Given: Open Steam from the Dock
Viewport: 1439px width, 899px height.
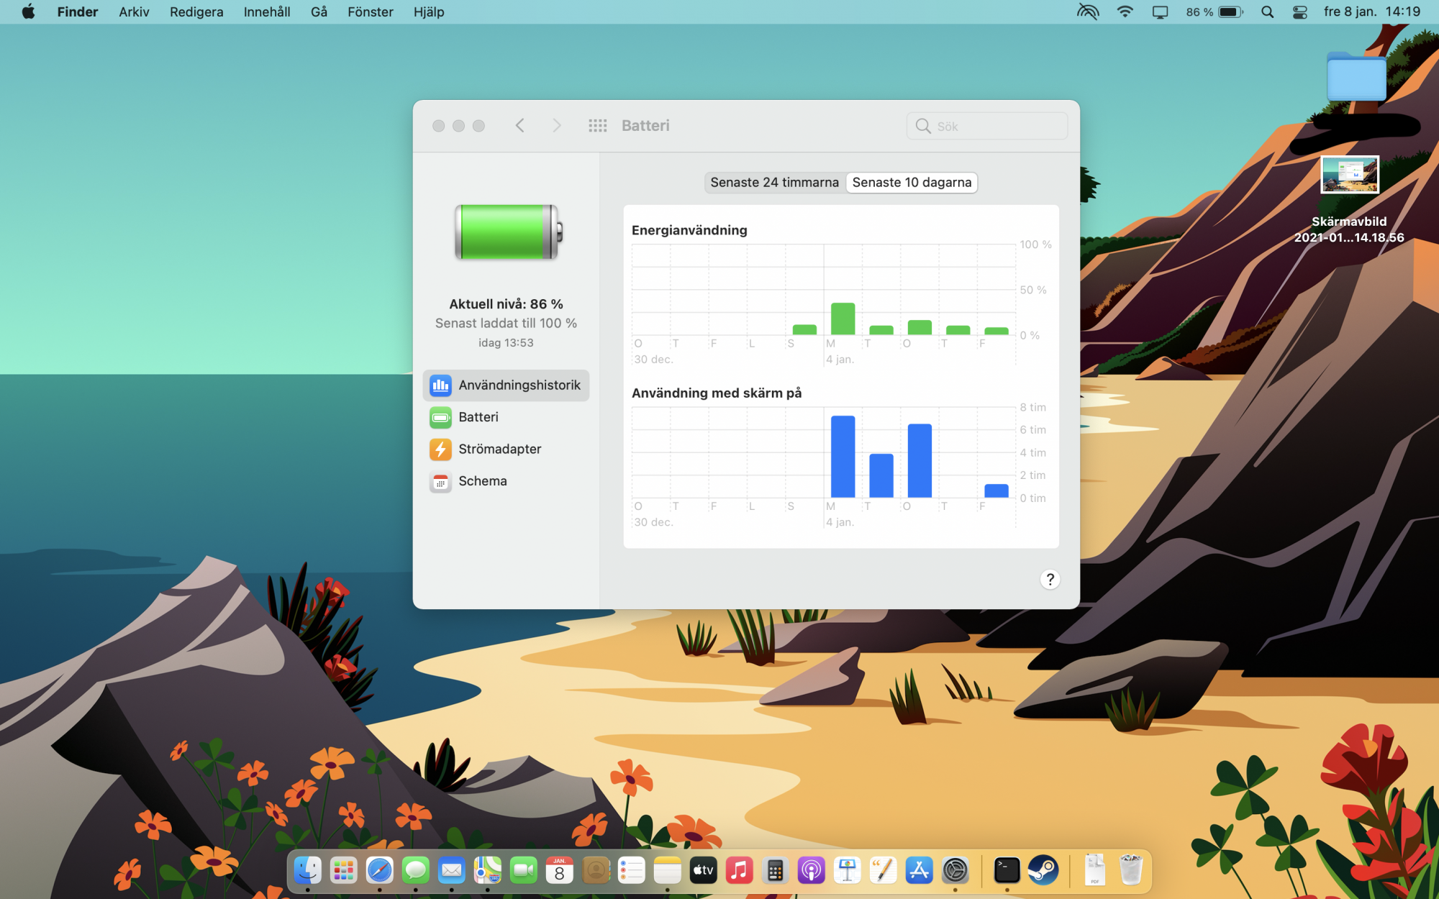Looking at the screenshot, I should pyautogui.click(x=1043, y=871).
